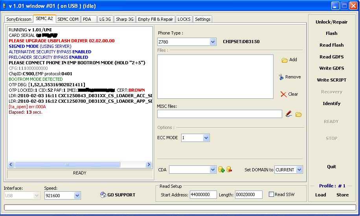Click the GO SUPPORT link
The width and height of the screenshot is (360, 216).
click(x=121, y=195)
